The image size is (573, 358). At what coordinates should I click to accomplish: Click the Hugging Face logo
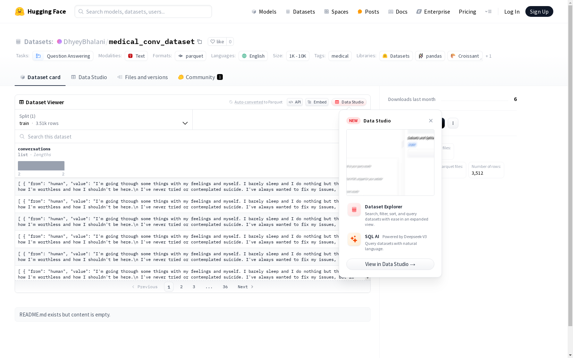pos(40,11)
